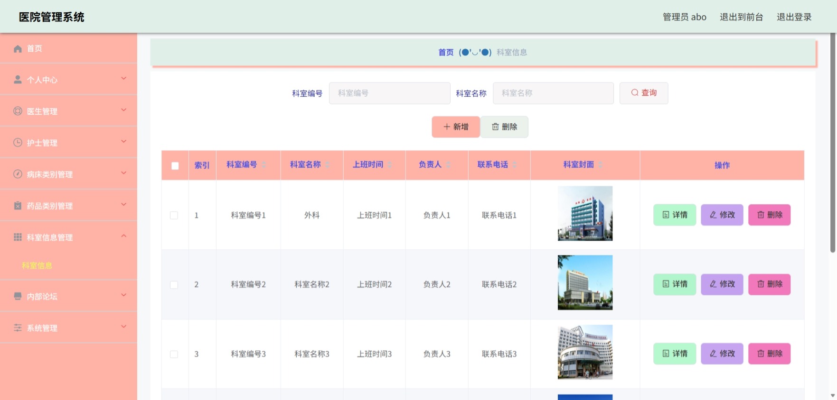Image resolution: width=837 pixels, height=400 pixels.
Task: Click the 负责人2 cell
Action: click(x=437, y=284)
